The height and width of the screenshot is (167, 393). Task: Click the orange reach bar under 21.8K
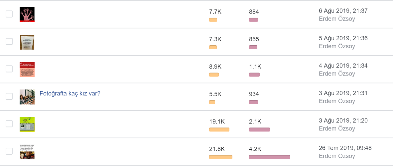pyautogui.click(x=220, y=157)
